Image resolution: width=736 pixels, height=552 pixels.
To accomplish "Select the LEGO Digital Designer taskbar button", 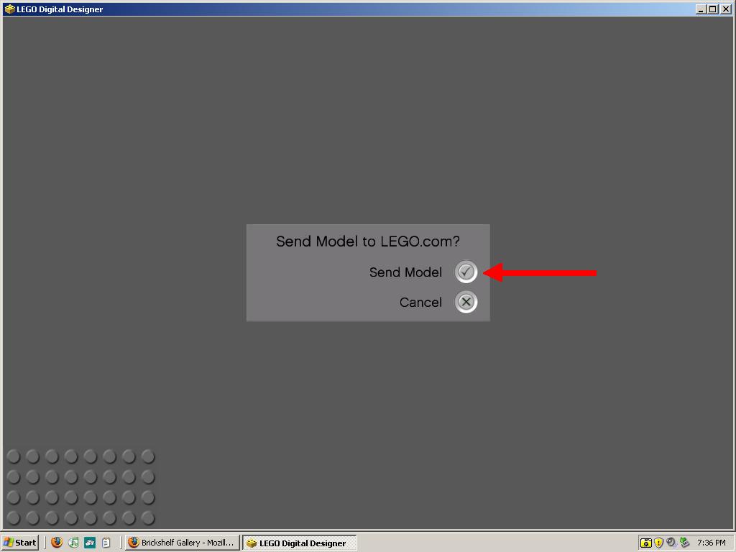I will tap(300, 543).
